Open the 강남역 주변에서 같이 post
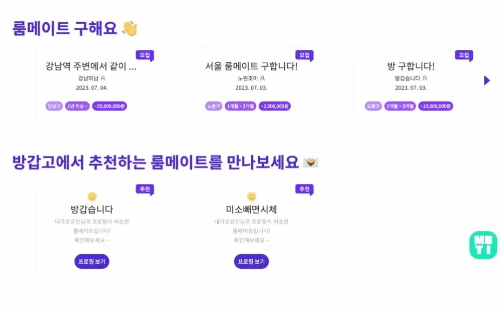The width and height of the screenshot is (502, 313). [x=91, y=67]
